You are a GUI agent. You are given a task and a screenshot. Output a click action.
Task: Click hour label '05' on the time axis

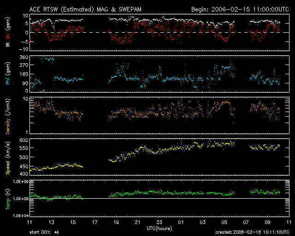click(x=224, y=223)
